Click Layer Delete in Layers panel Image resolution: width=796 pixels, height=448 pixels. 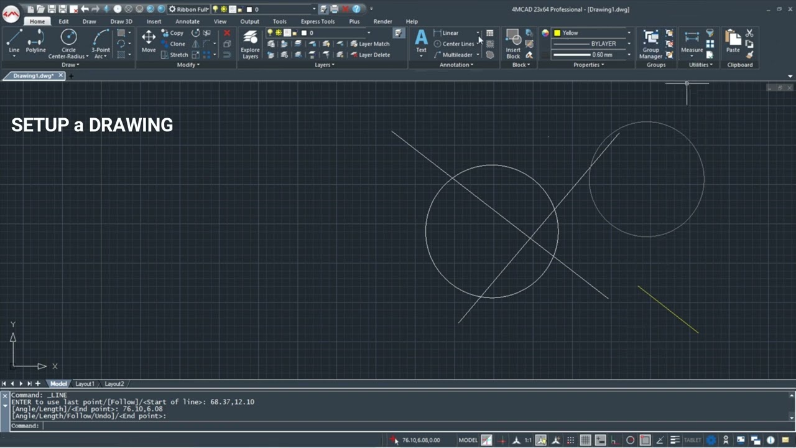pyautogui.click(x=370, y=55)
